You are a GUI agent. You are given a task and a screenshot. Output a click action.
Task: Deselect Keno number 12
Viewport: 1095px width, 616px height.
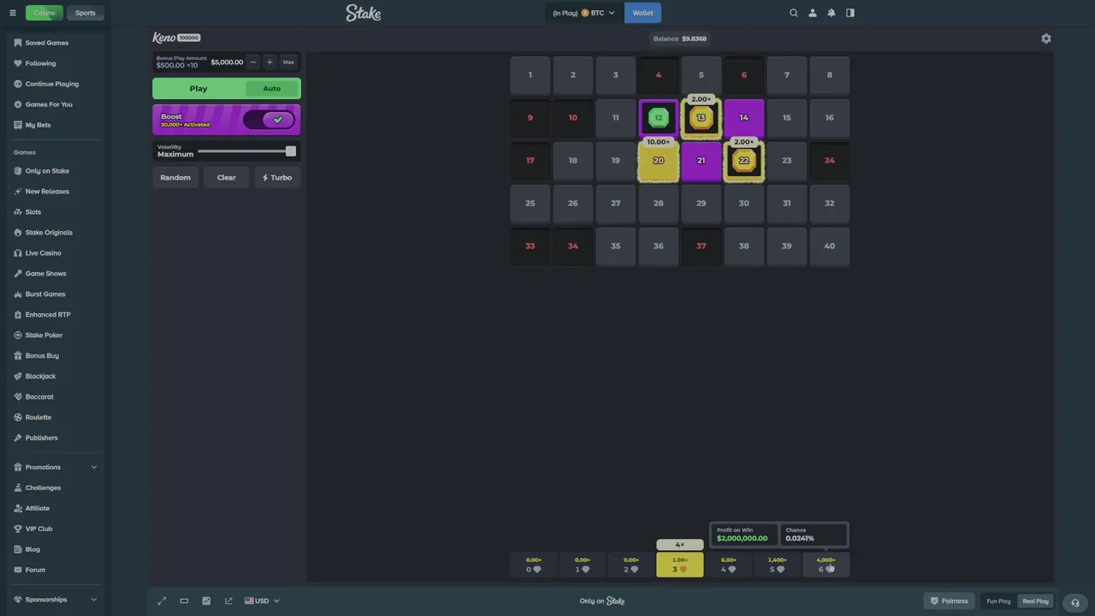coord(659,118)
